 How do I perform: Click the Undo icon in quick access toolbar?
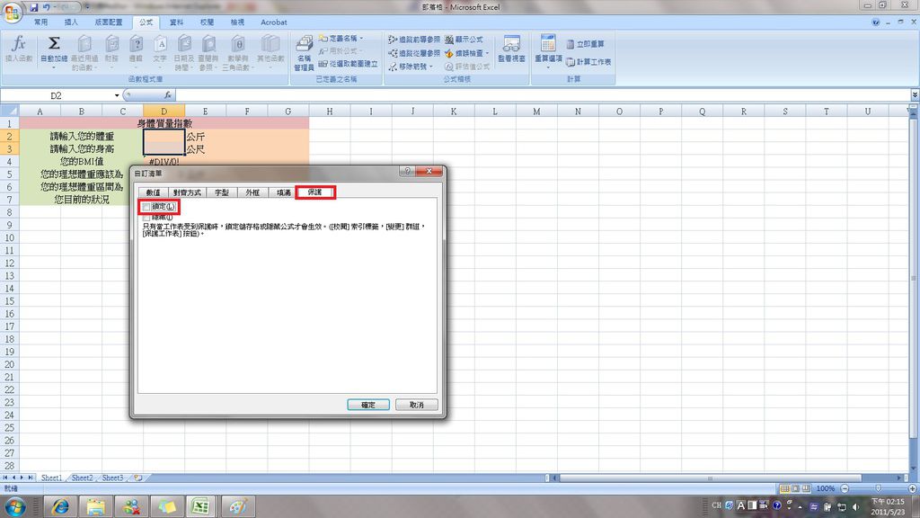[x=47, y=7]
